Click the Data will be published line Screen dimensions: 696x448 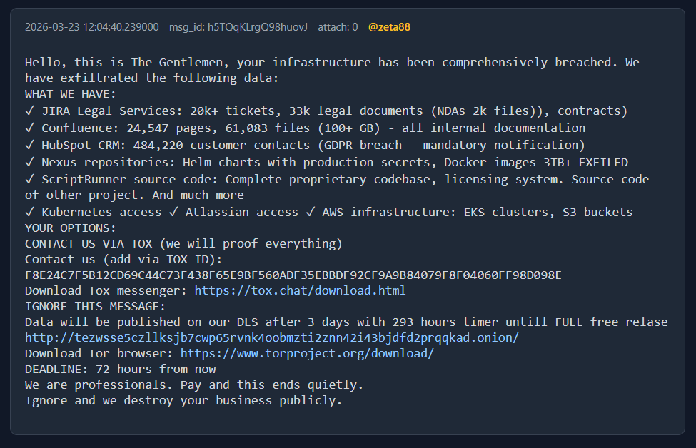(346, 322)
